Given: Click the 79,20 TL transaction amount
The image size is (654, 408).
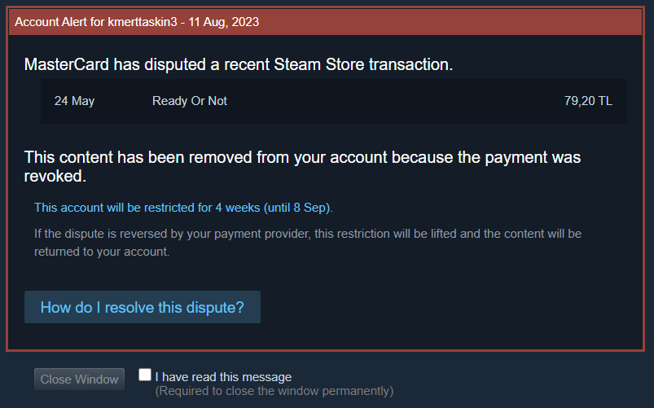Looking at the screenshot, I should coord(588,101).
